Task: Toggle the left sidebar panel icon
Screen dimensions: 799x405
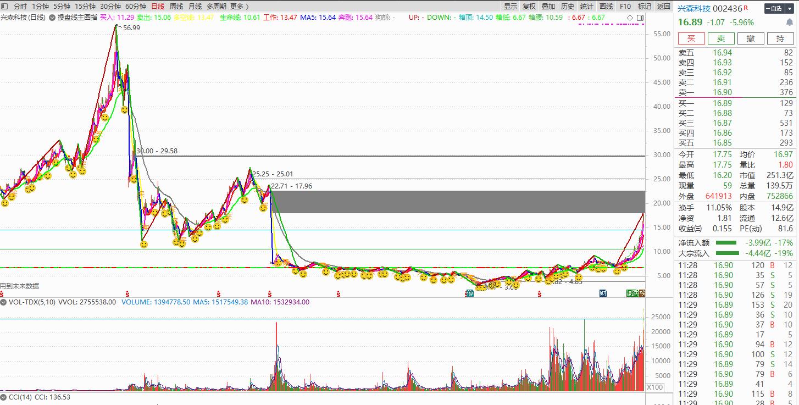Action: (x=4, y=7)
